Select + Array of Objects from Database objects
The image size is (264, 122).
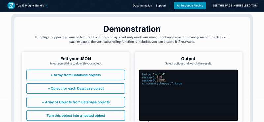[76, 102]
